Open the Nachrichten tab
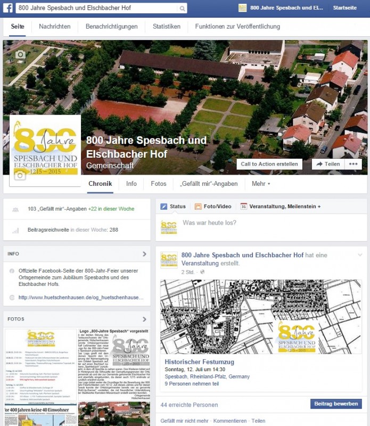The width and height of the screenshot is (370, 426). (55, 27)
